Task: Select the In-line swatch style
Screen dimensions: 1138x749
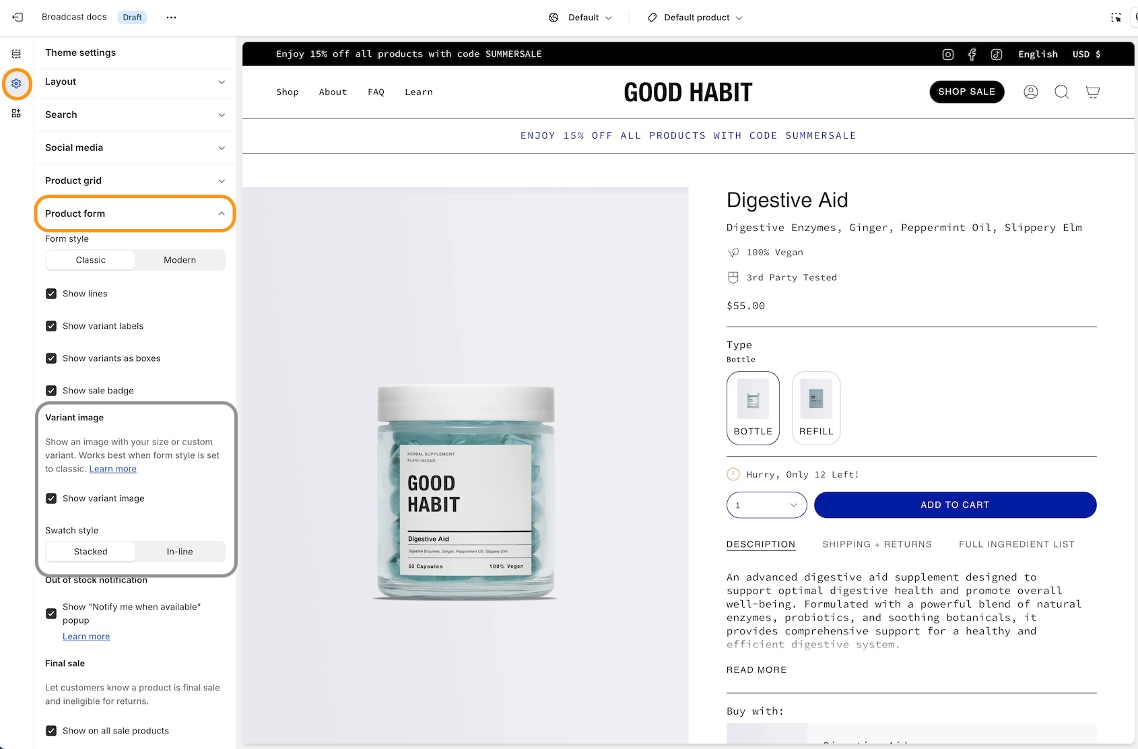Action: (x=180, y=552)
